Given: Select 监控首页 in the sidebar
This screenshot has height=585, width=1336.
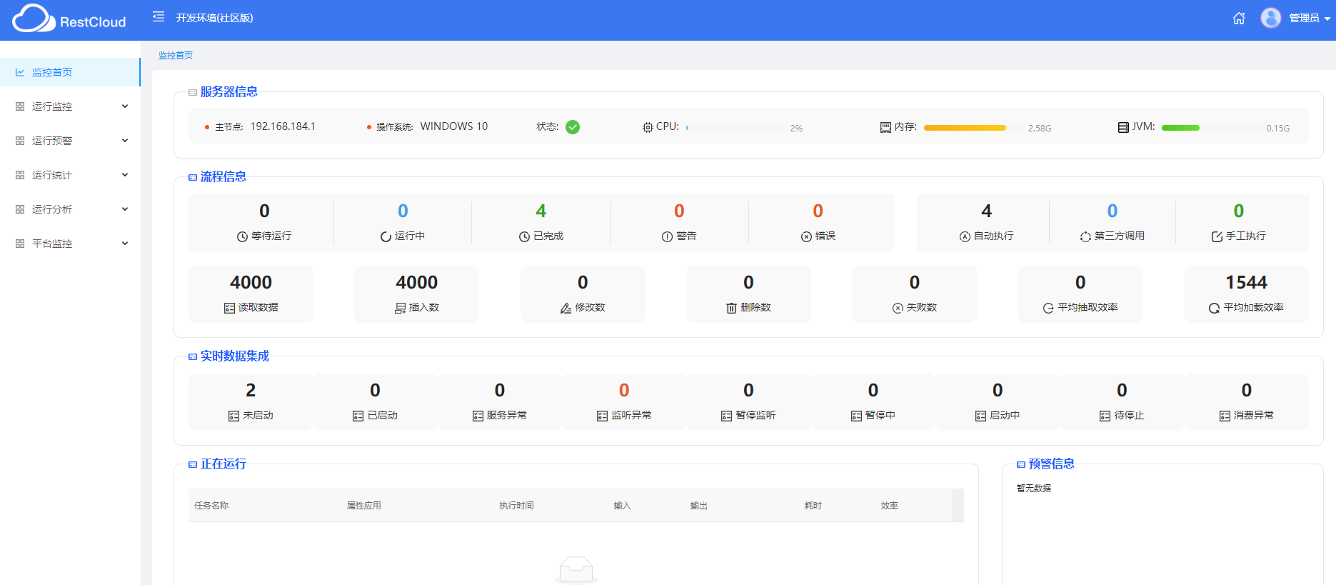Looking at the screenshot, I should pyautogui.click(x=70, y=72).
